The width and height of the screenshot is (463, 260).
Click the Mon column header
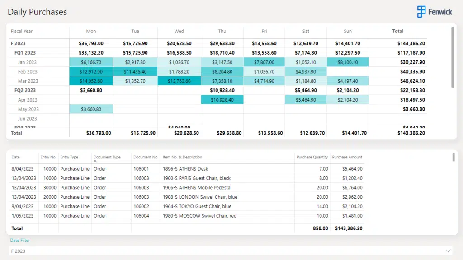(91, 32)
